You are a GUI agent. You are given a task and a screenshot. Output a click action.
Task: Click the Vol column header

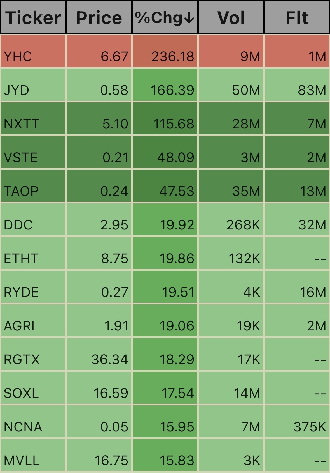pyautogui.click(x=231, y=18)
